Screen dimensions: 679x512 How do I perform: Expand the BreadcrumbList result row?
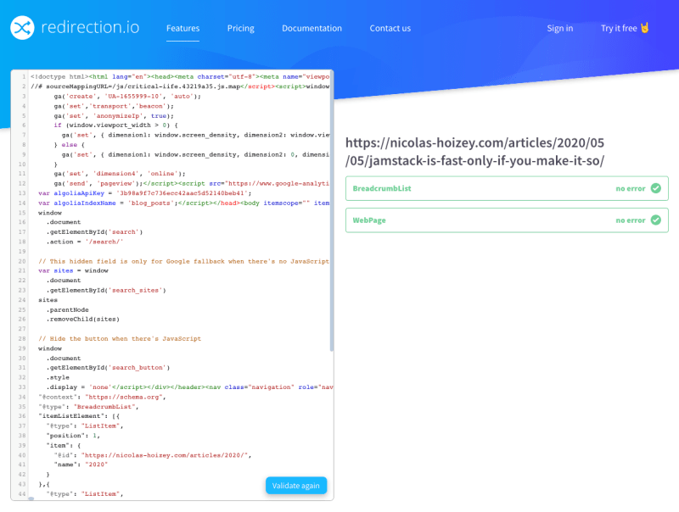[507, 188]
